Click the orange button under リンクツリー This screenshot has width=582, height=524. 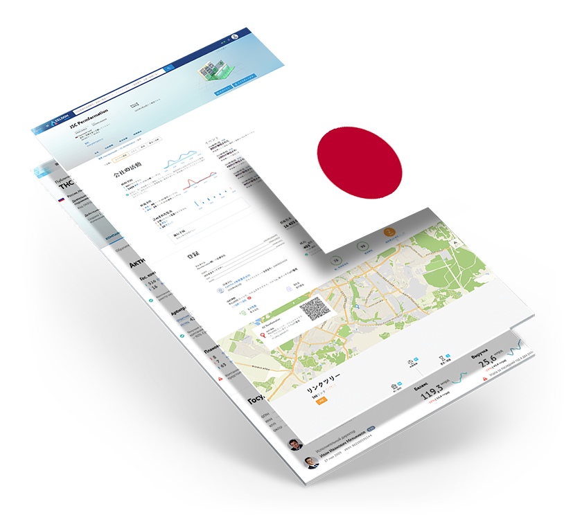[321, 400]
